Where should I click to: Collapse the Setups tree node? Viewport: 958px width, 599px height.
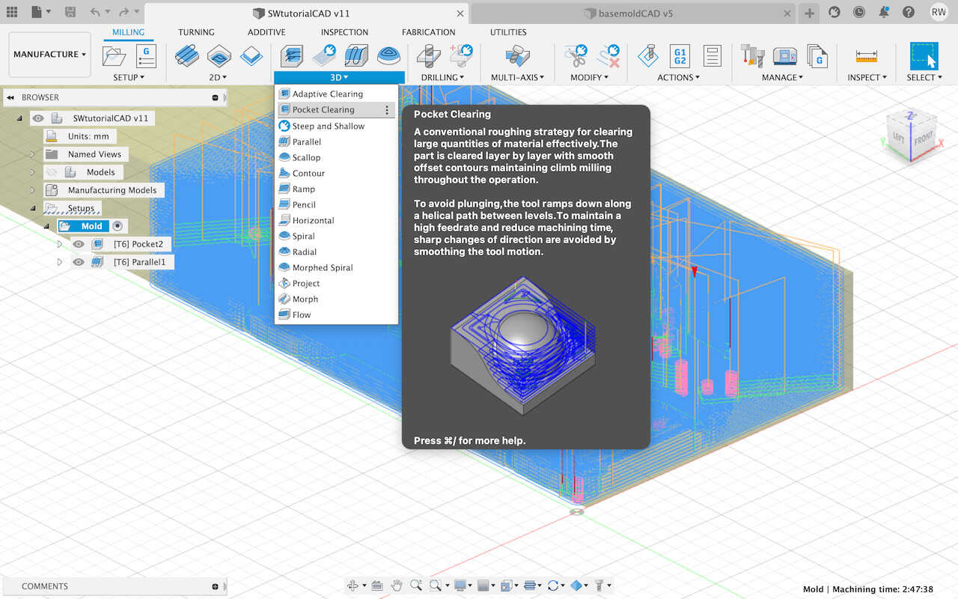click(33, 208)
